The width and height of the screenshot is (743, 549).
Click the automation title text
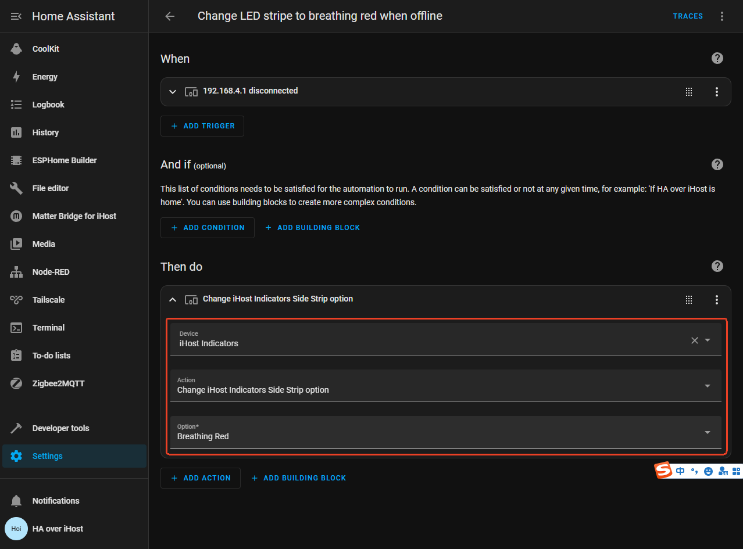(320, 16)
